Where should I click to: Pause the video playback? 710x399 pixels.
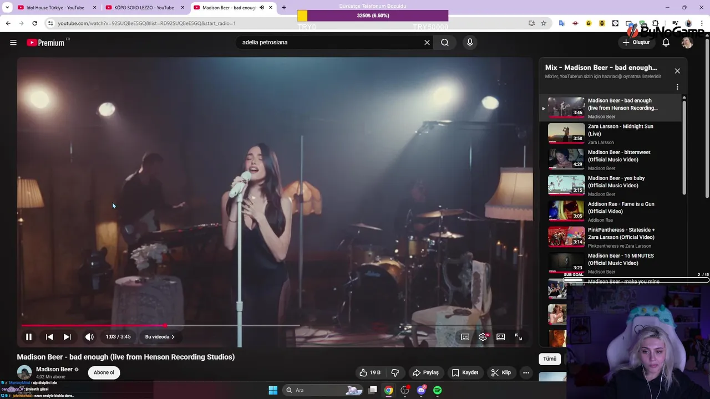click(29, 337)
